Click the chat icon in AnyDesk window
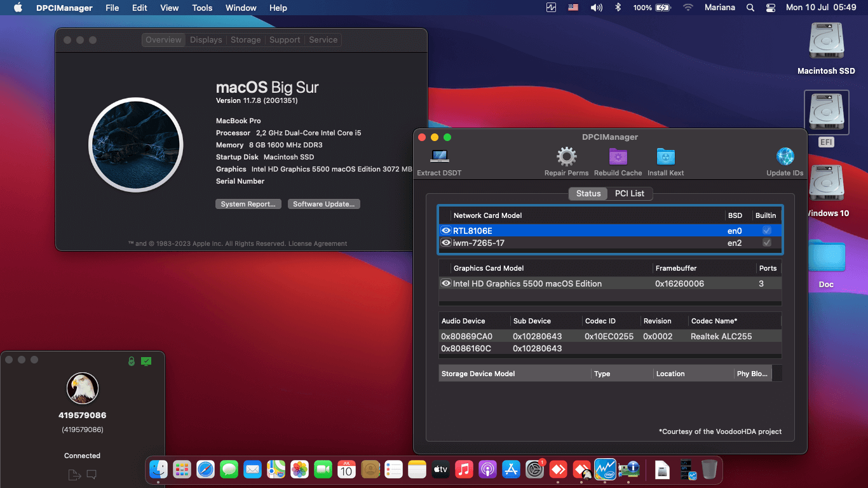The width and height of the screenshot is (868, 488). (x=92, y=474)
